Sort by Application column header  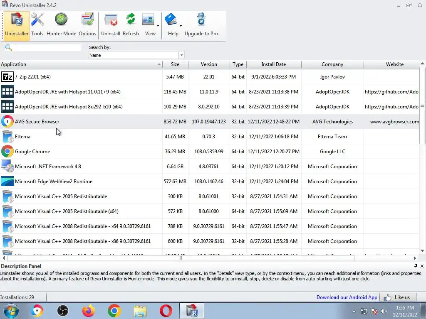coord(81,64)
